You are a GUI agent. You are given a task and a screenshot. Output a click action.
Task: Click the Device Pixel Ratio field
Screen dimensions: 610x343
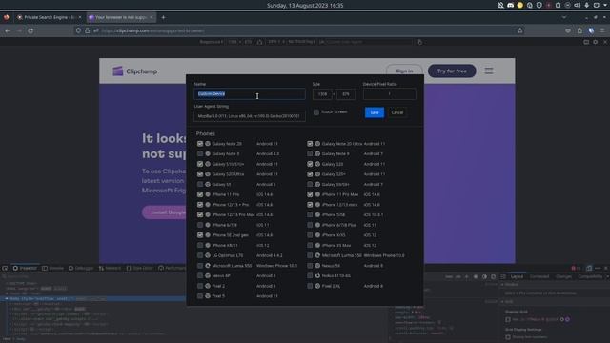click(x=389, y=94)
